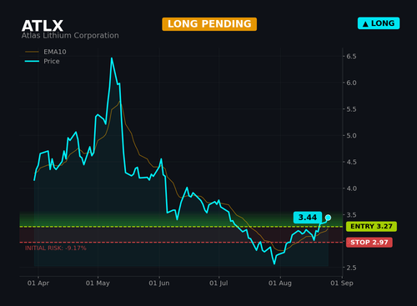Screen dimensions: 417x306
Task: Click the ENTRY 3.27 level tag
Action: pyautogui.click(x=371, y=227)
